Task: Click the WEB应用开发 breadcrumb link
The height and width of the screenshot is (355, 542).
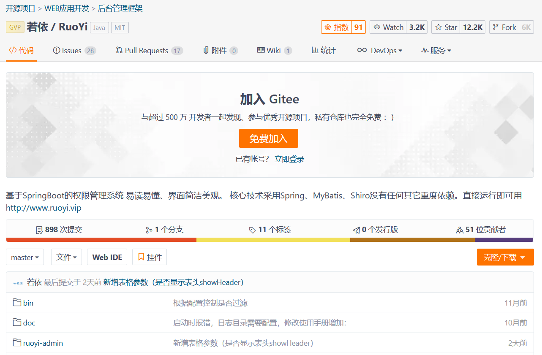Action: click(x=67, y=8)
